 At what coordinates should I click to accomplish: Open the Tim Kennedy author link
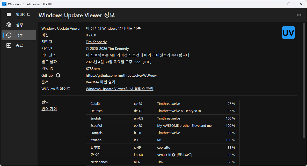point(96,42)
